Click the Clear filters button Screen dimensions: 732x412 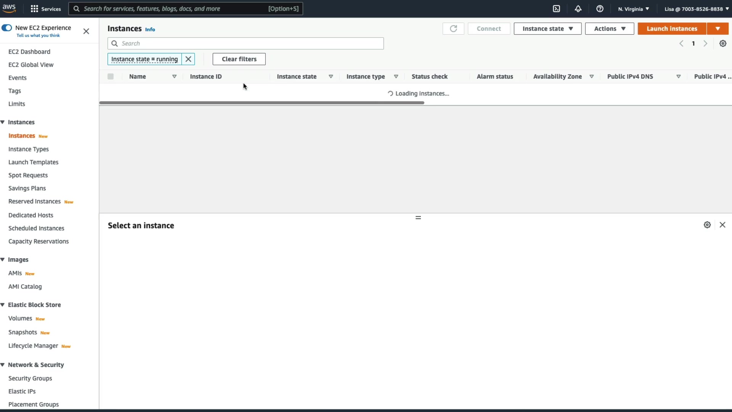239,59
